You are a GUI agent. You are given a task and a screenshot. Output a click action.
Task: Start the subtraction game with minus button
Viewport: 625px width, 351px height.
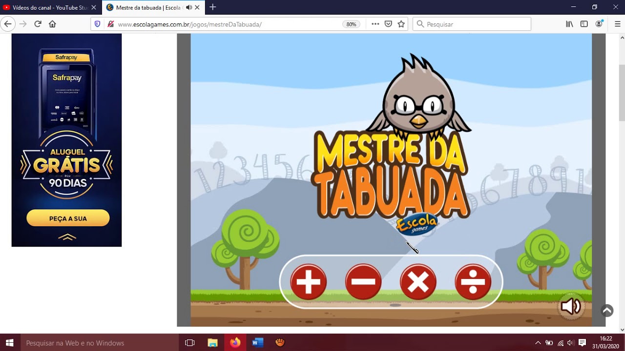pyautogui.click(x=363, y=282)
